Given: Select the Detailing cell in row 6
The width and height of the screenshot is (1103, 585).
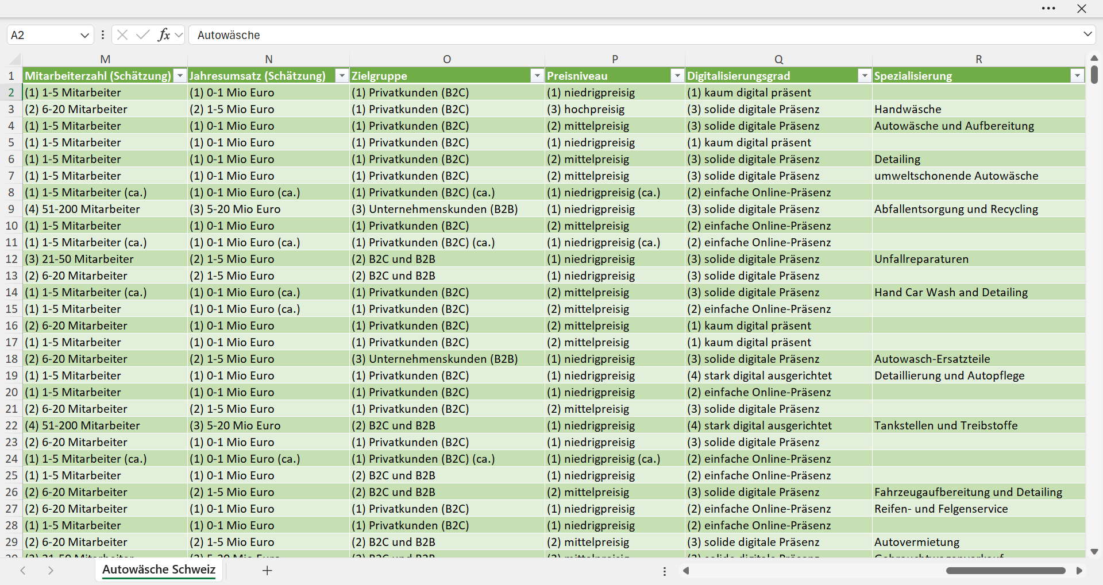Looking at the screenshot, I should (978, 159).
